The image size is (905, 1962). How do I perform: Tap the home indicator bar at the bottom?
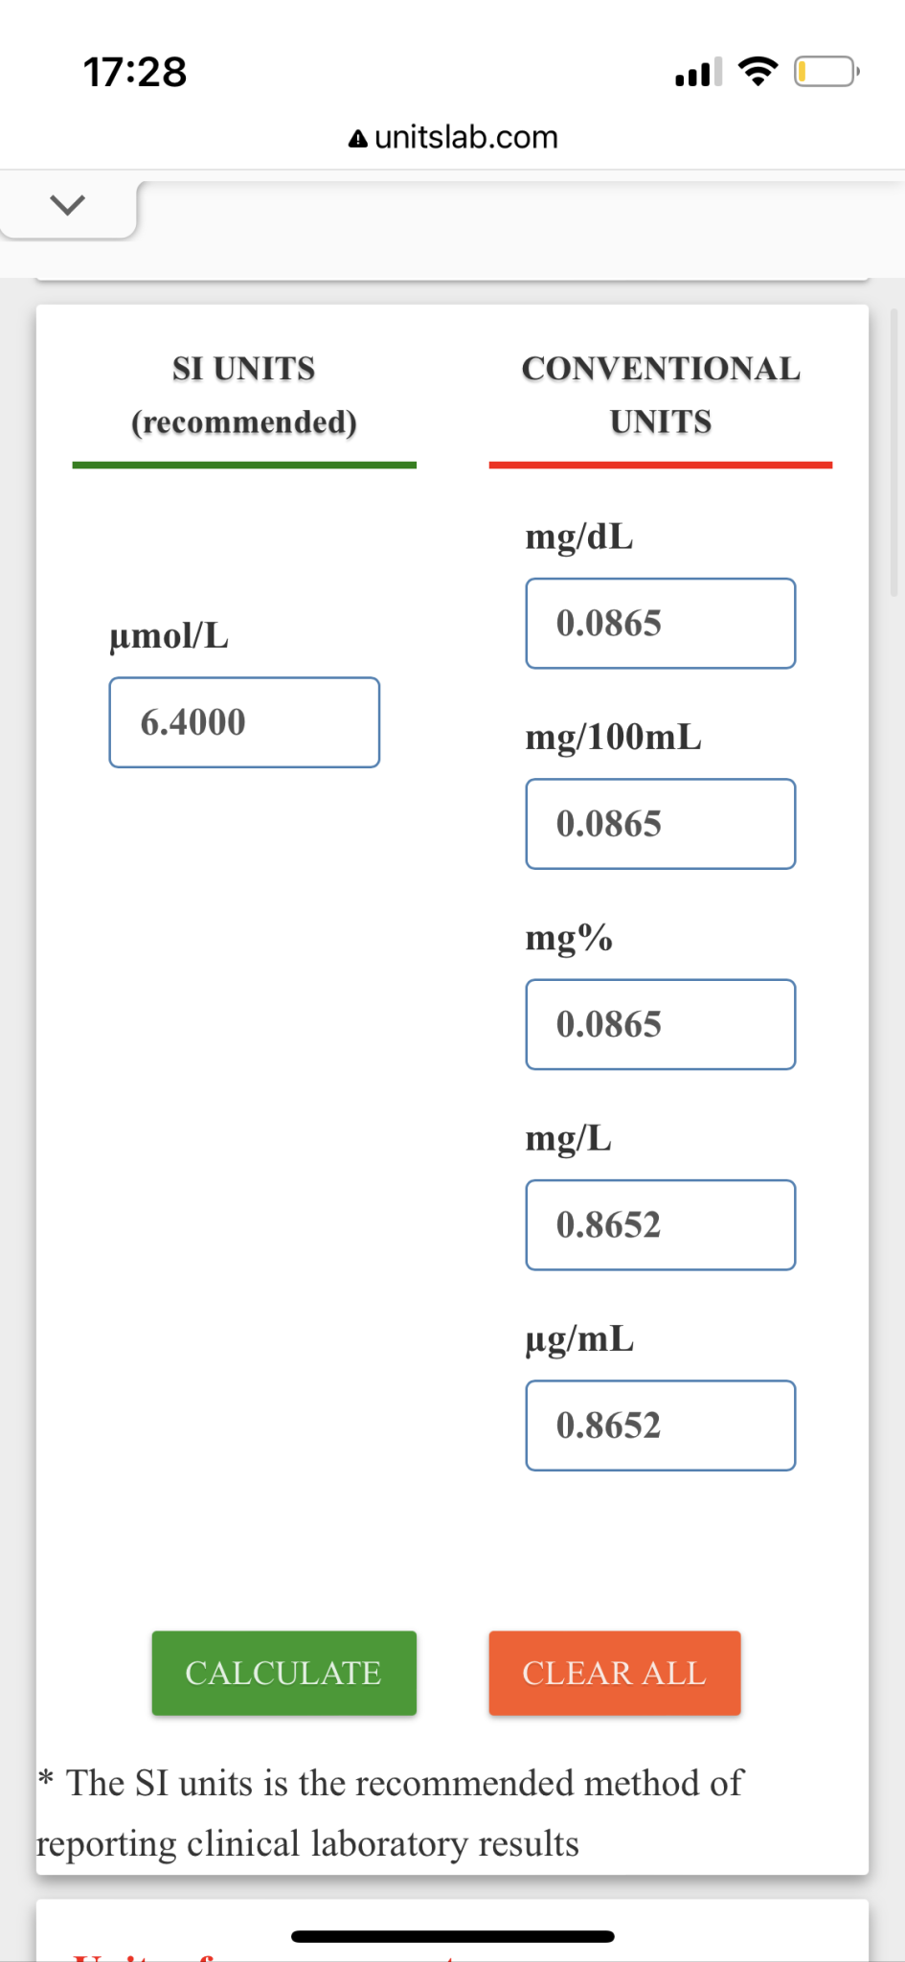click(x=452, y=1936)
